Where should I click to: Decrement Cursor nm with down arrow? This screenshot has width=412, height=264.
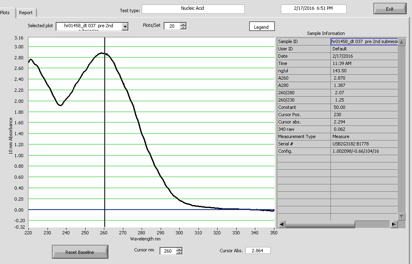(x=179, y=253)
